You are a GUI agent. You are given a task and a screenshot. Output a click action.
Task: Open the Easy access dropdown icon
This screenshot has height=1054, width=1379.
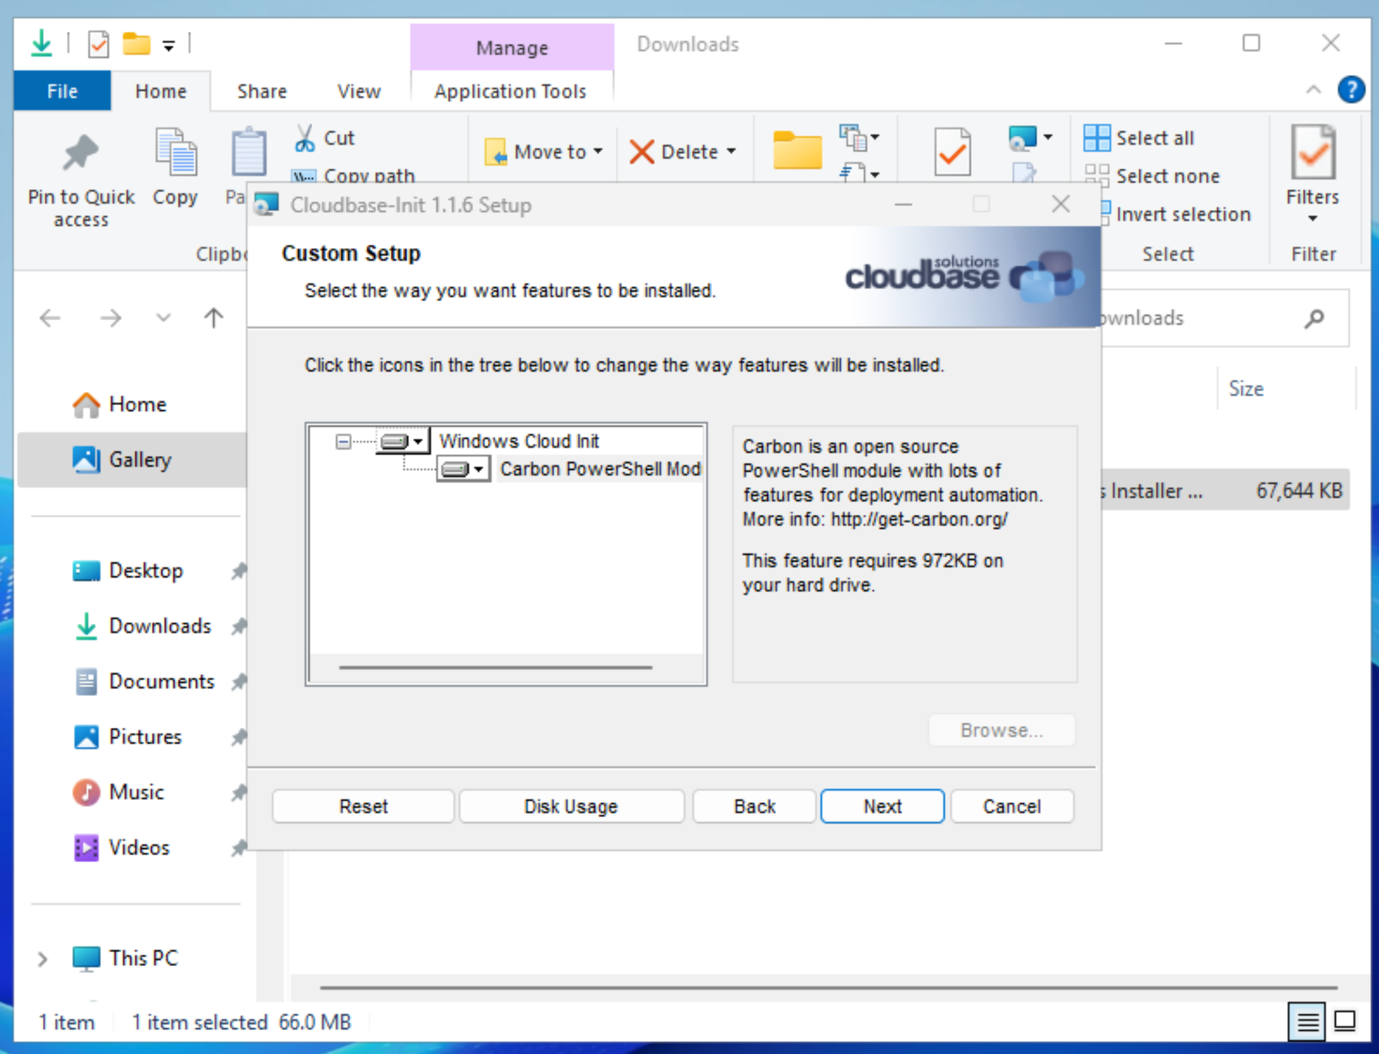click(859, 172)
